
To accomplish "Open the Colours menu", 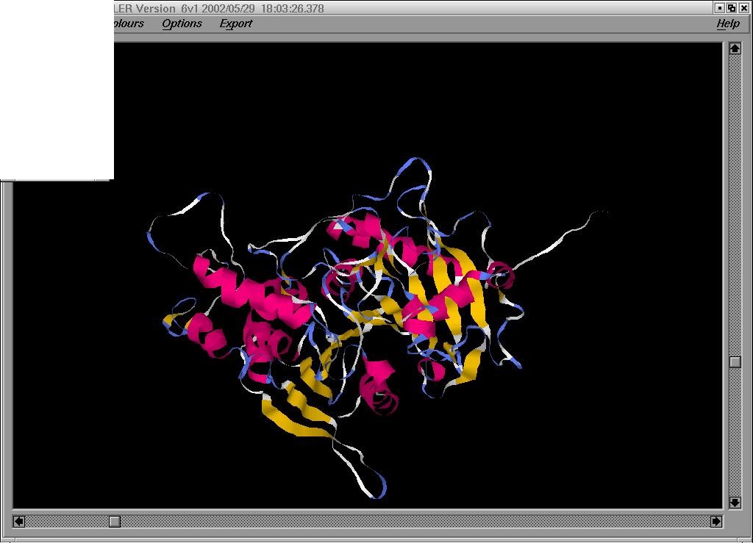I will 129,24.
